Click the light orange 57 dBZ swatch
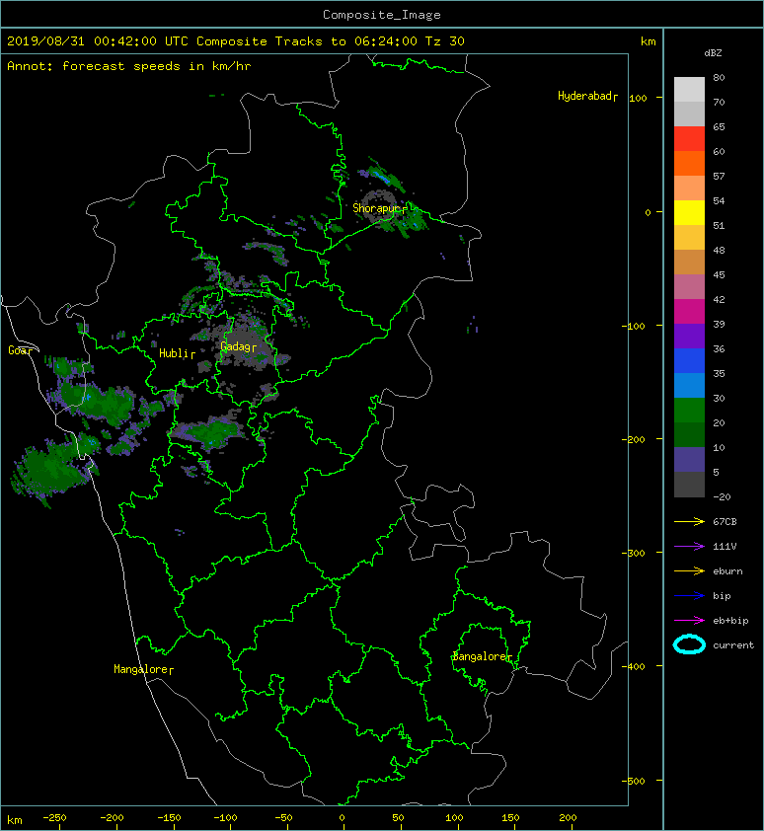Screen dimensions: 764x831 689,189
